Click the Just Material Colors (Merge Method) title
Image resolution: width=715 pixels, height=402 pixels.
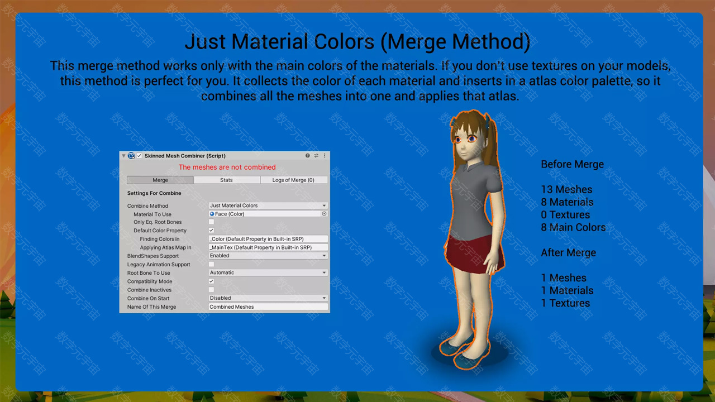click(x=357, y=41)
